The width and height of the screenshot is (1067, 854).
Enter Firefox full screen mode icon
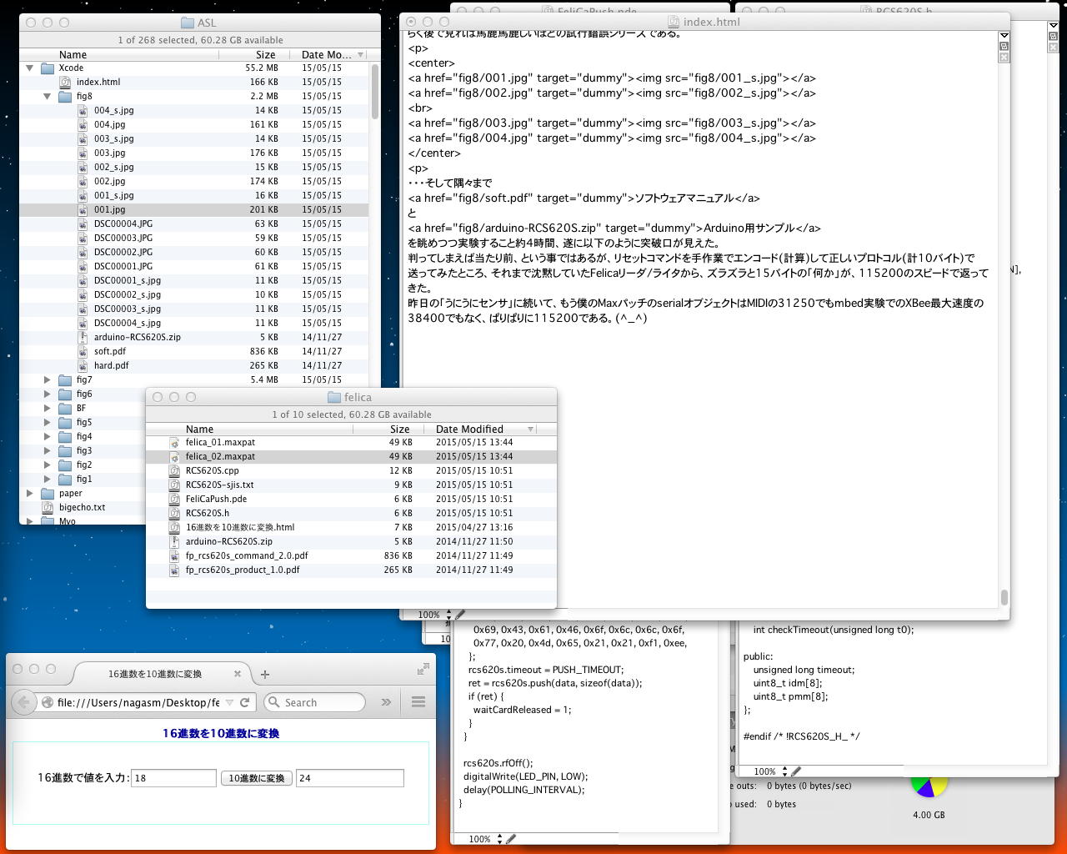(423, 669)
